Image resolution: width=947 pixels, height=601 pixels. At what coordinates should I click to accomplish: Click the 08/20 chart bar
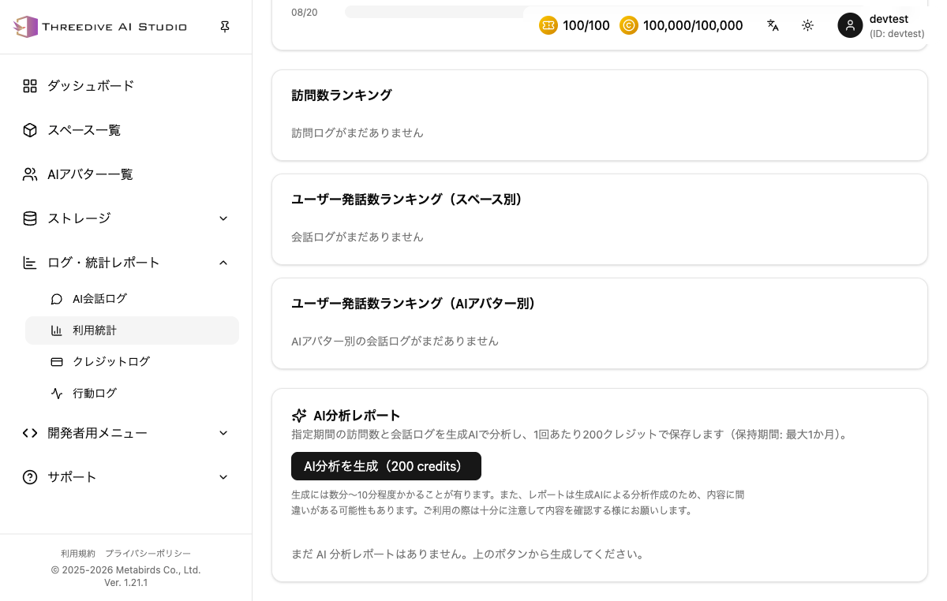[x=434, y=12]
